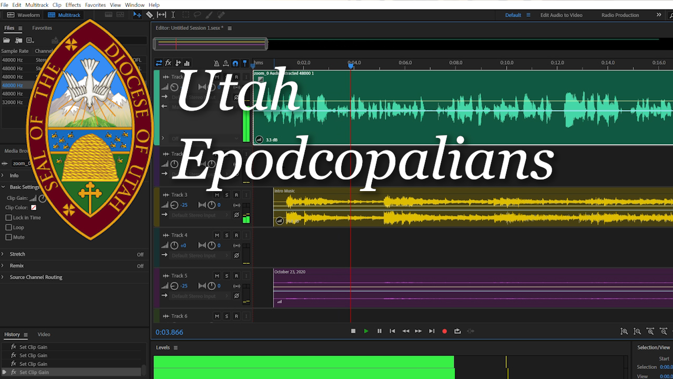Click Skip Selection transport icon
The image size is (673, 379).
tap(471, 331)
